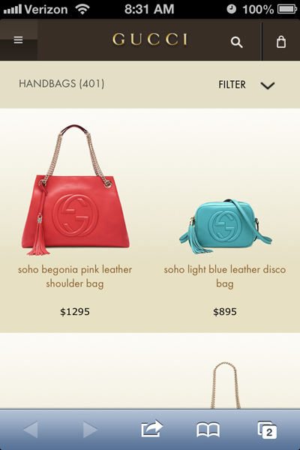The height and width of the screenshot is (450, 300).
Task: Tap the $895 price text
Action: (225, 312)
